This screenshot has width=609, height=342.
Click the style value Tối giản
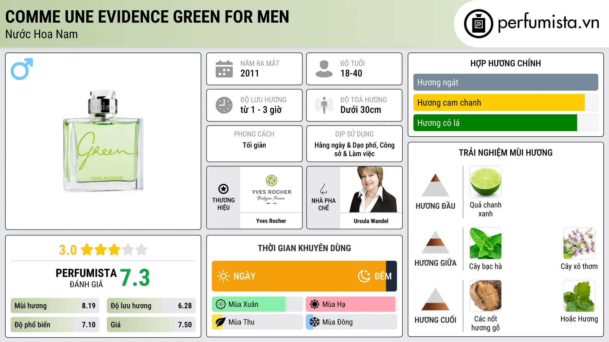point(254,145)
